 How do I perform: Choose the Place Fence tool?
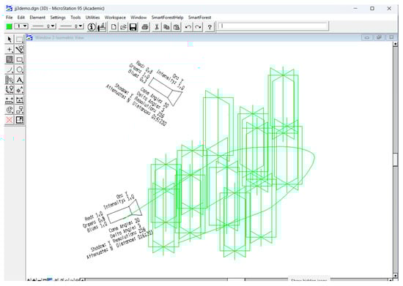click(19, 39)
